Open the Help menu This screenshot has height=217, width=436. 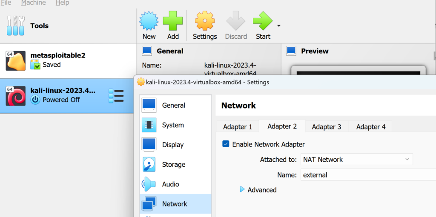click(x=62, y=3)
